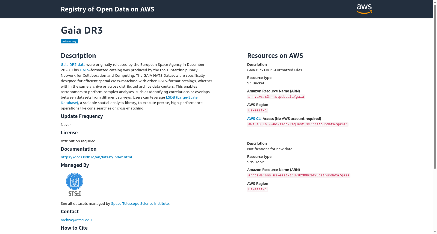Click the scrollbar down arrow
Image resolution: width=437 pixels, height=234 pixels.
(x=435, y=232)
